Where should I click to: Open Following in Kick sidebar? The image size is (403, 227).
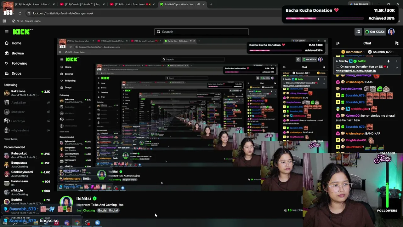19,63
